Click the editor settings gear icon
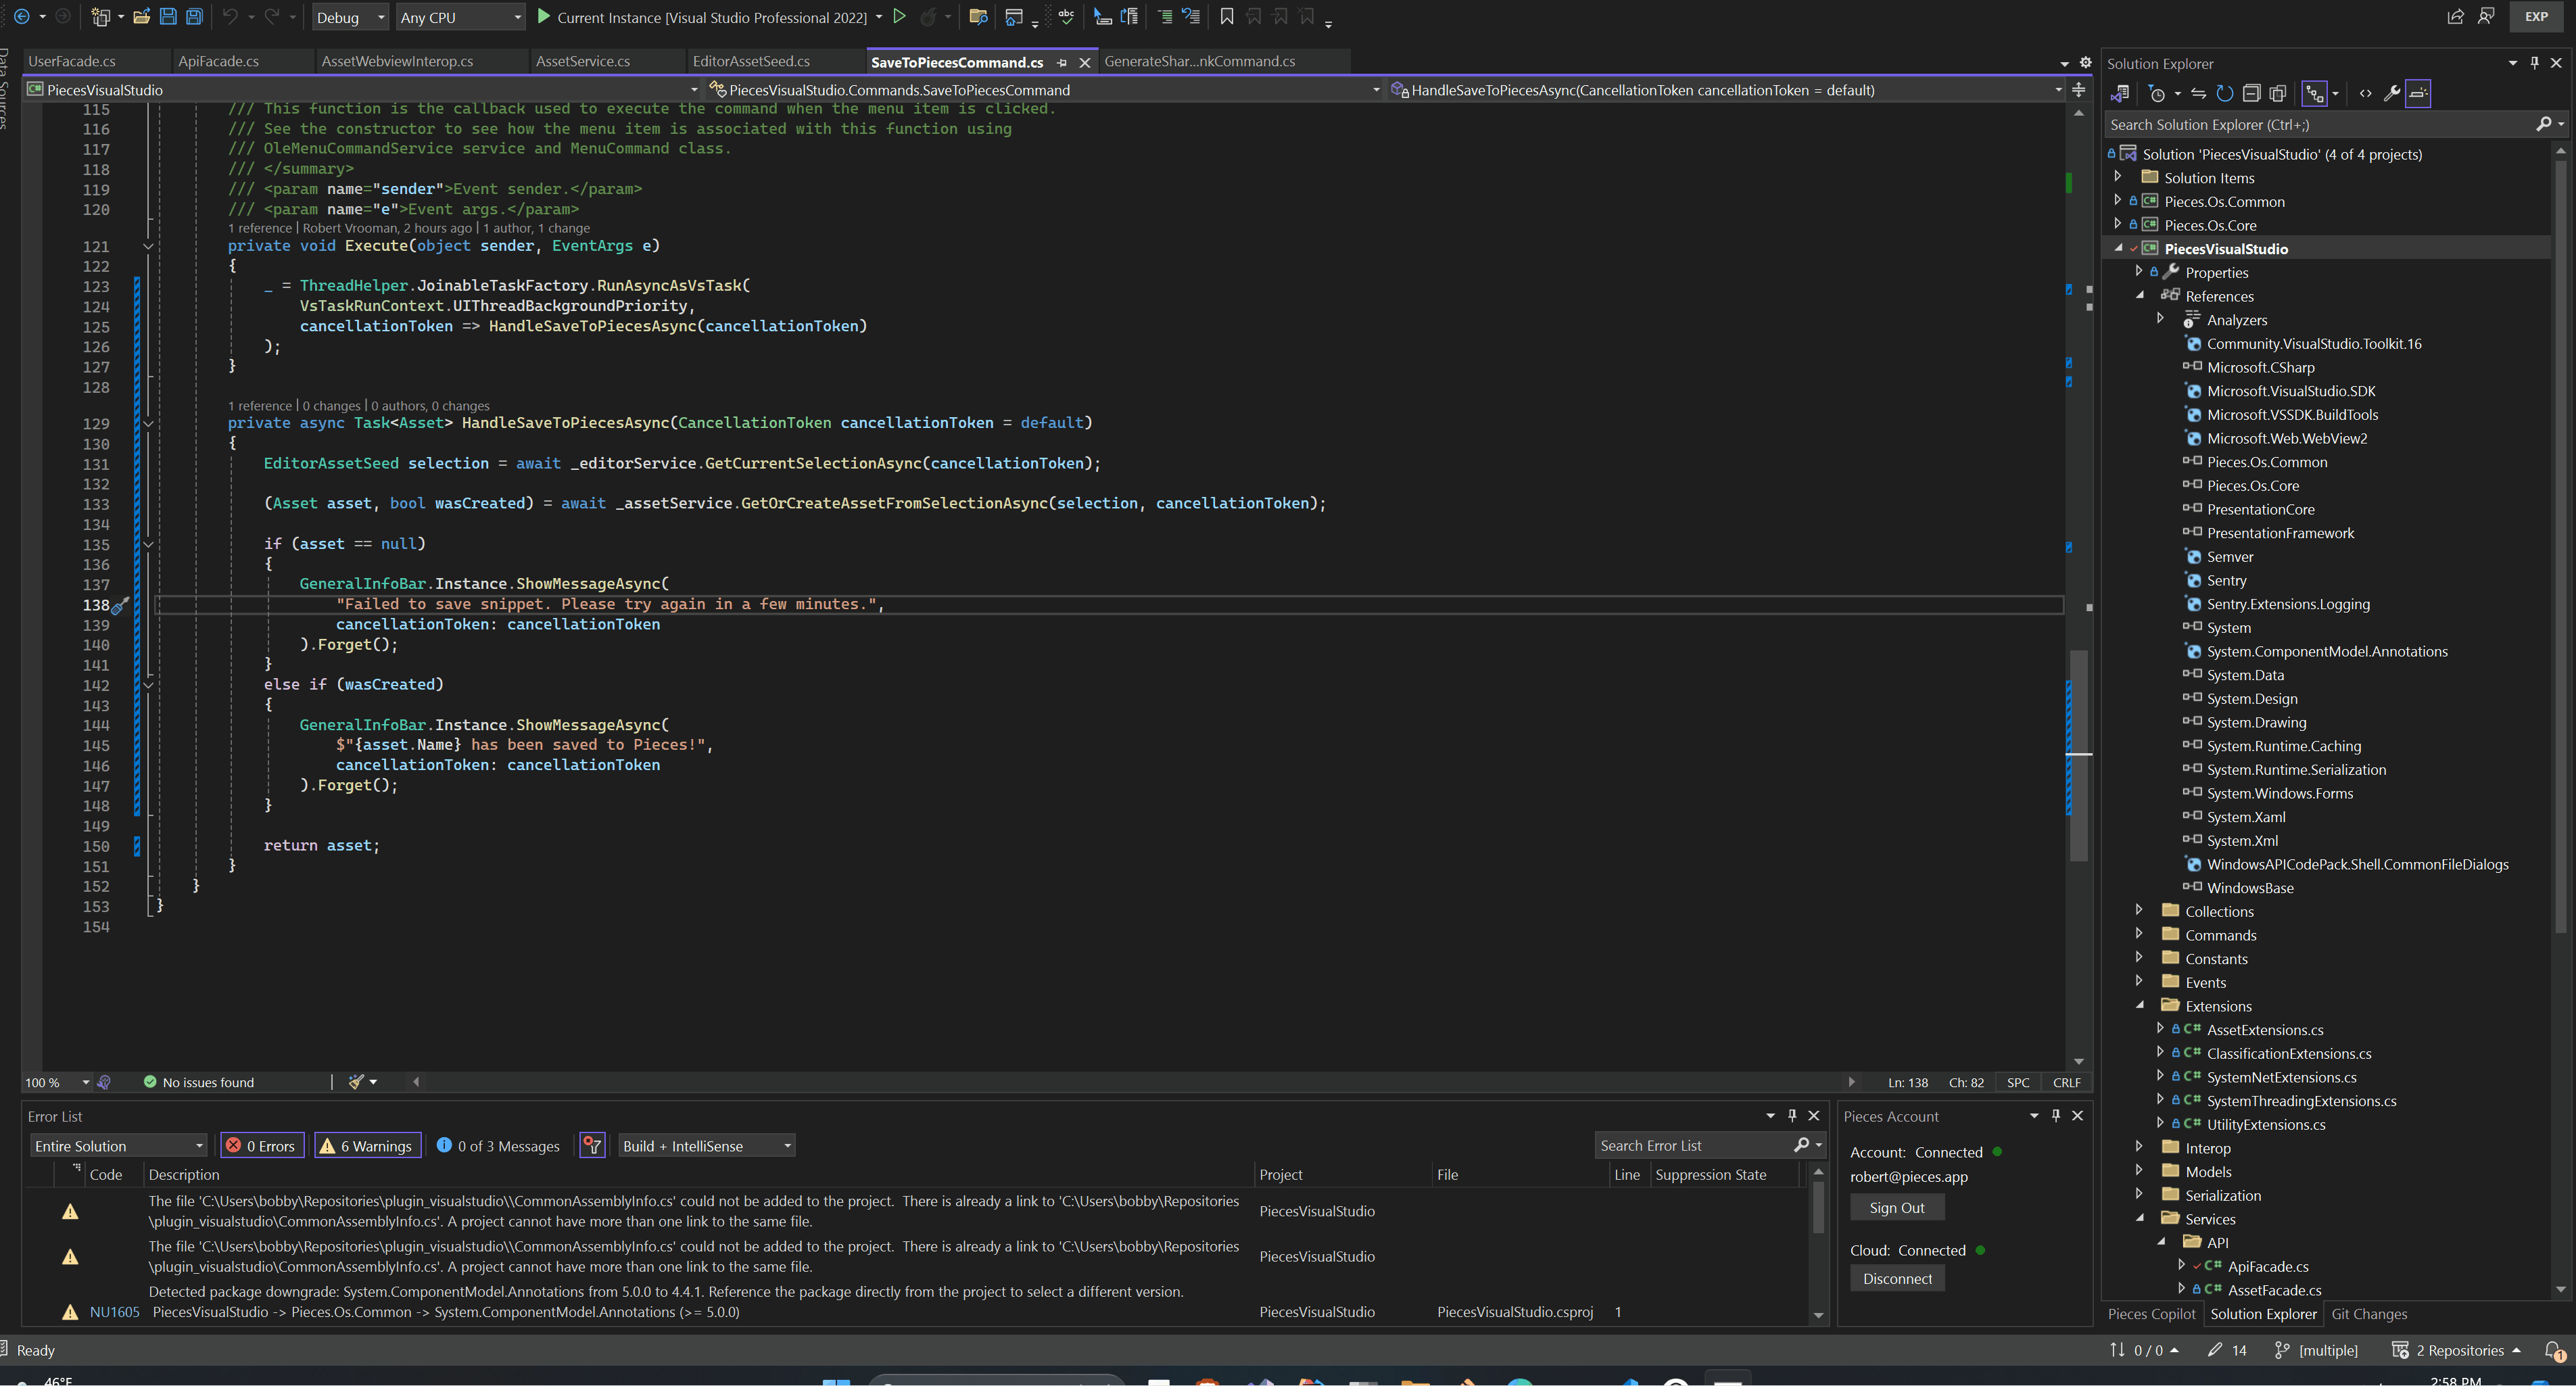The width and height of the screenshot is (2576, 1386). 2085,63
